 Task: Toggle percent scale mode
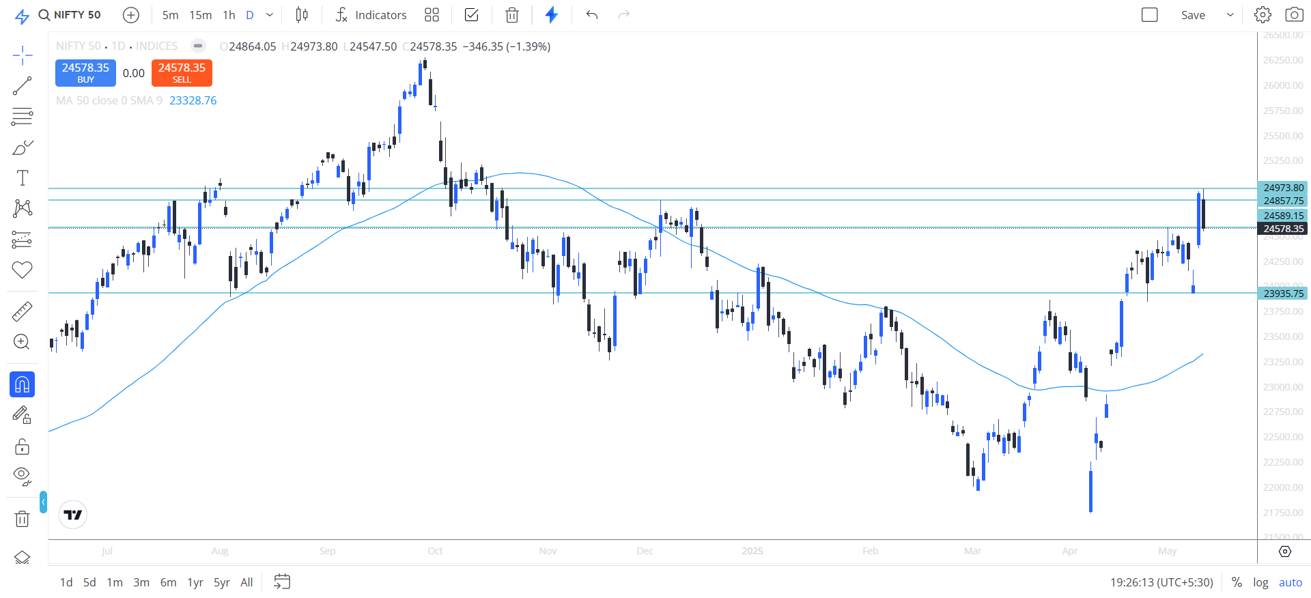tap(1237, 582)
